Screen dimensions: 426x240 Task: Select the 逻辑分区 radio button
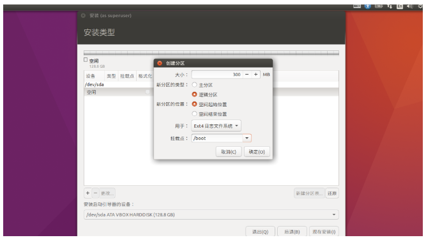click(x=194, y=94)
